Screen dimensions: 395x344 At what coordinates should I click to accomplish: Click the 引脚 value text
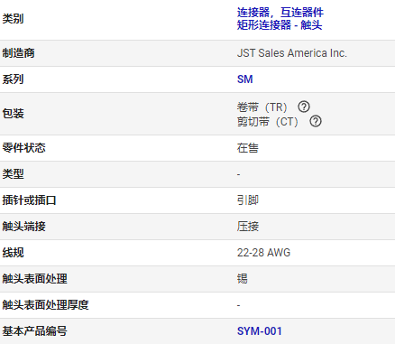[x=248, y=200]
